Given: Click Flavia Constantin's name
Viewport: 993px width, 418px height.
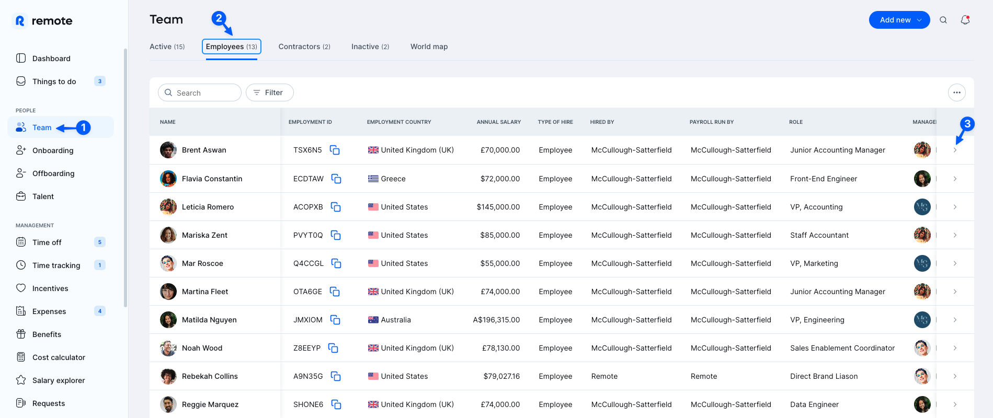Looking at the screenshot, I should pos(212,179).
